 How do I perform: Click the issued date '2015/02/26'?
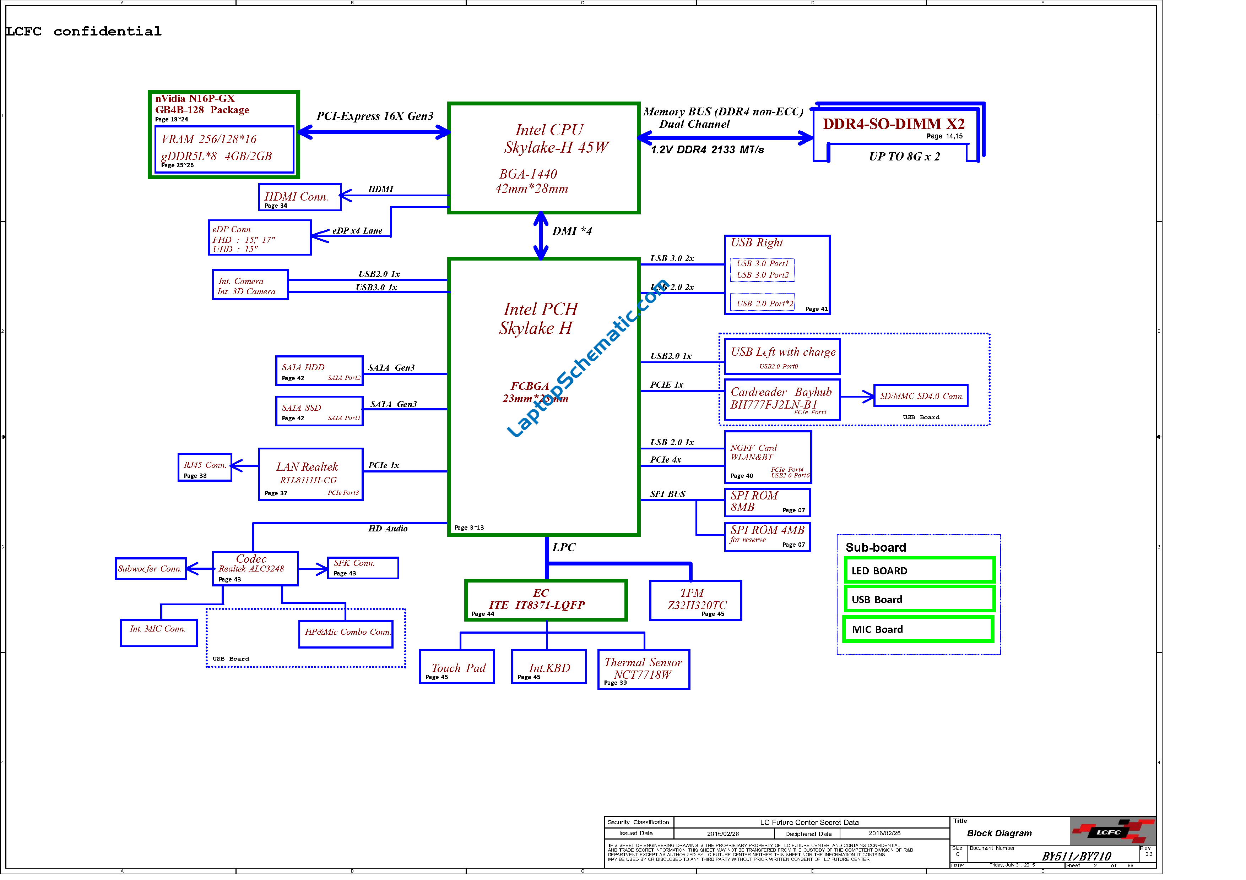(x=723, y=834)
